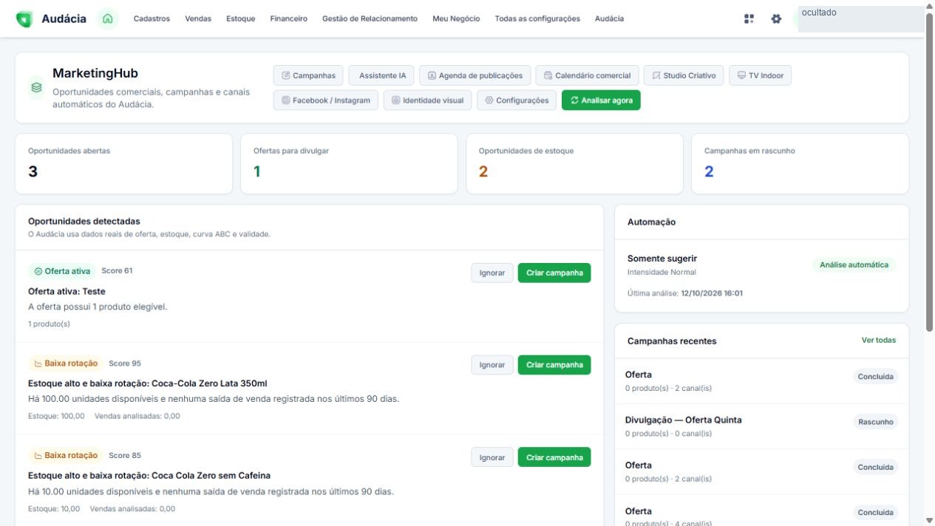Open Facebook / Instagram settings
Viewport: 935px width, 526px height.
tap(326, 100)
